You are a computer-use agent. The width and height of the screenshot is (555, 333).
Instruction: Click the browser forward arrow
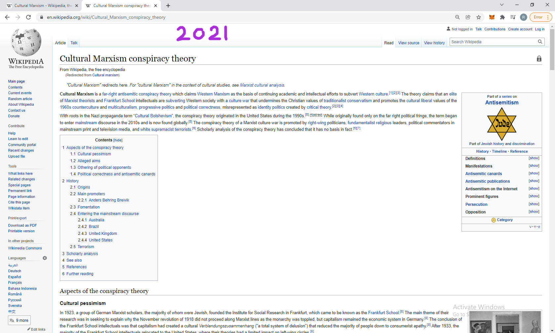tap(18, 17)
